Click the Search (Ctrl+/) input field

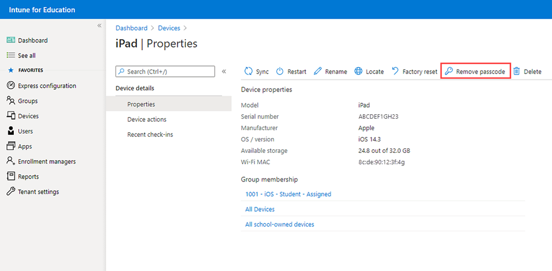165,71
